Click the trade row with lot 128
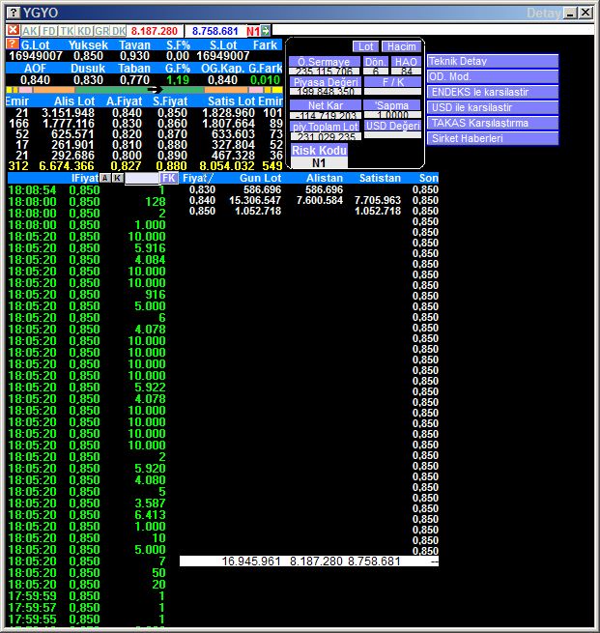The height and width of the screenshot is (633, 600). [87, 201]
